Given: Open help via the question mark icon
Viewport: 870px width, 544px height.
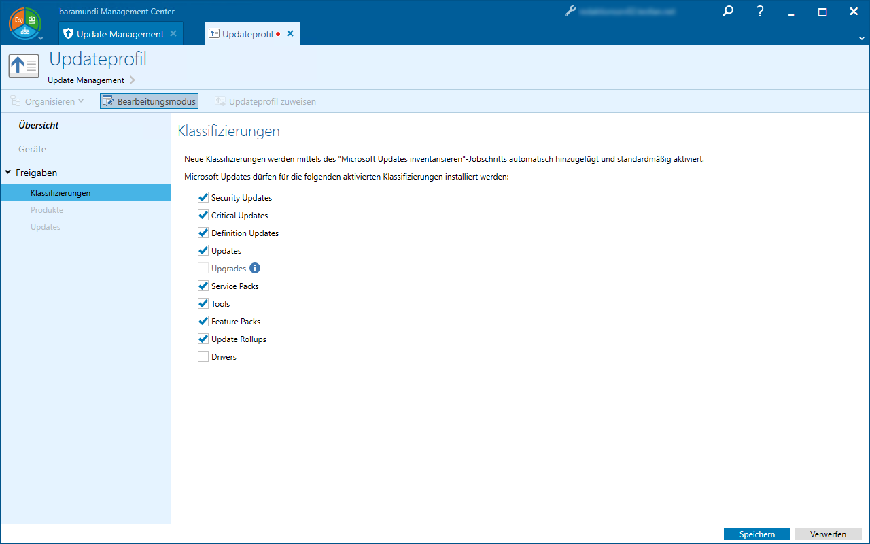Looking at the screenshot, I should [761, 12].
